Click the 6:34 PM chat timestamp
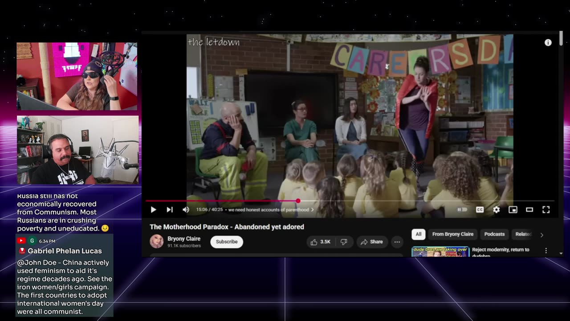 tap(47, 241)
